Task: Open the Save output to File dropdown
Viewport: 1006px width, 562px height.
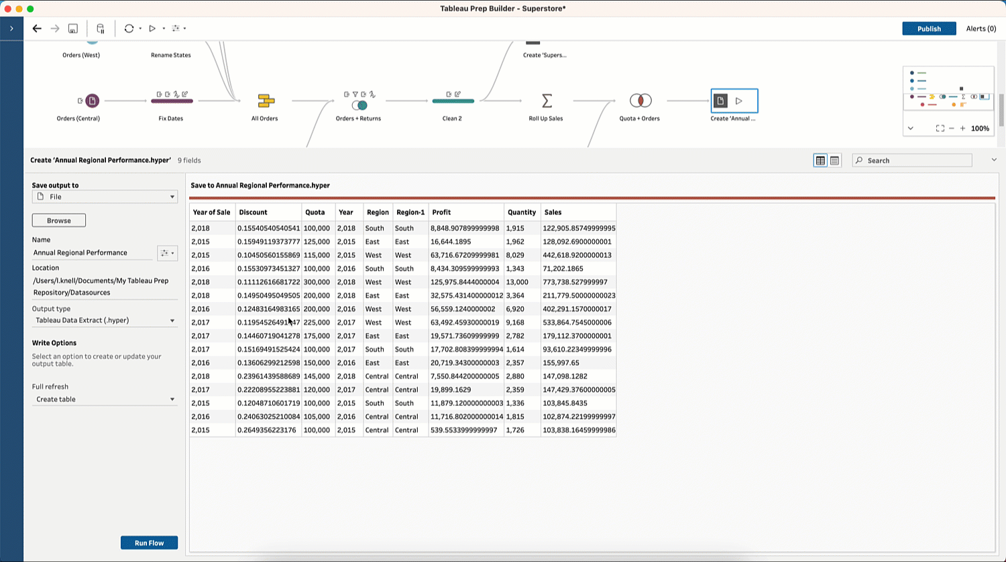Action: coord(105,197)
